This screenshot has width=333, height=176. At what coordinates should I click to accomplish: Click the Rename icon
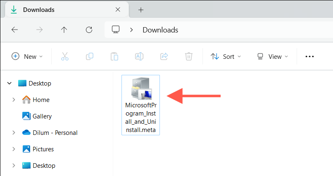point(139,56)
